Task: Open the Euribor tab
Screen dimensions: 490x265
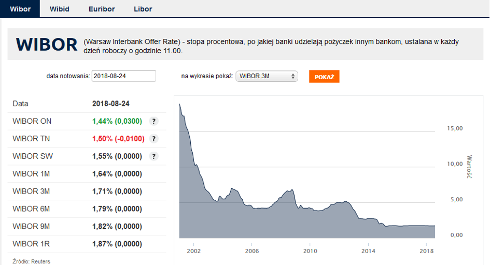Action: (x=102, y=9)
